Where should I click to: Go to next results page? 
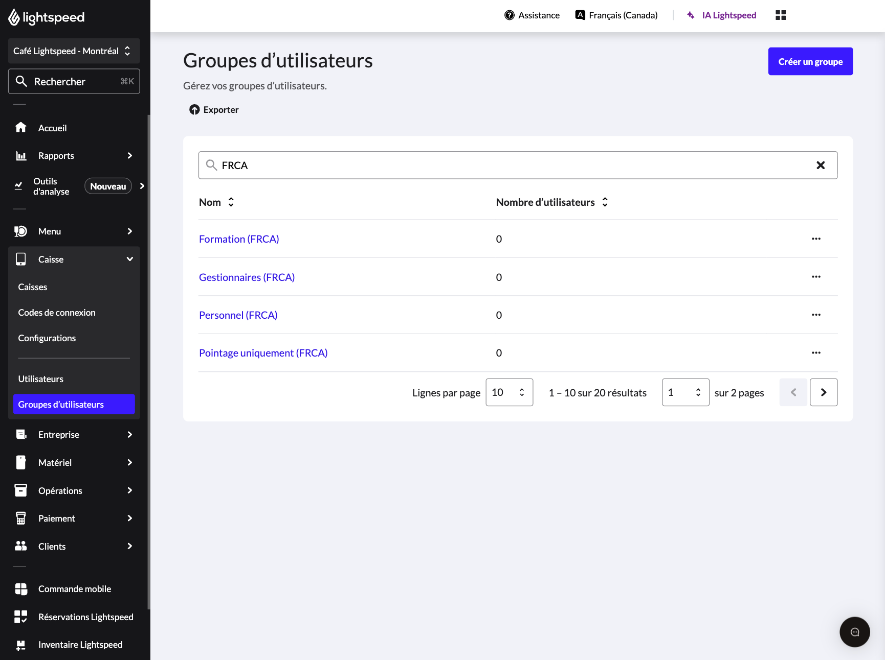pos(824,392)
